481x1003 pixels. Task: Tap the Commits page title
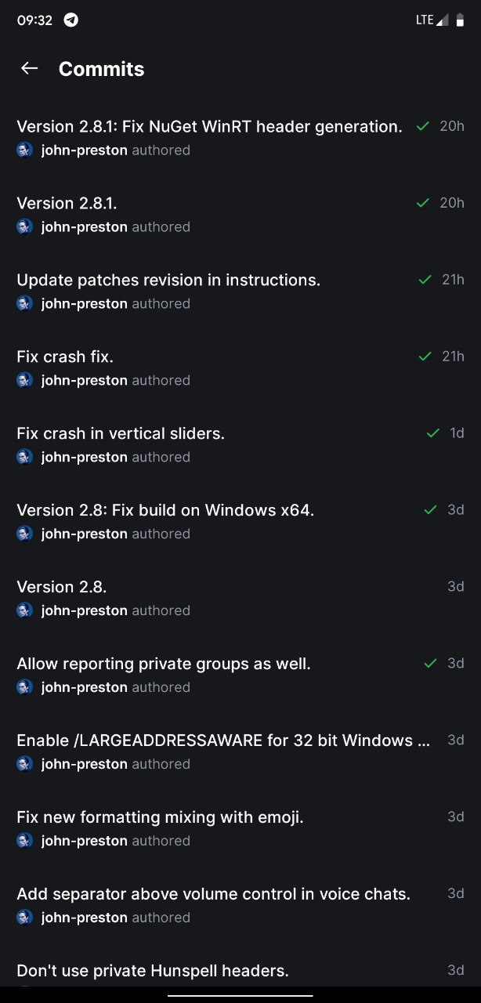pos(101,69)
